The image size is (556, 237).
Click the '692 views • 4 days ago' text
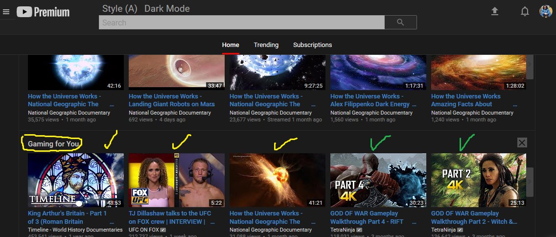tap(157, 120)
